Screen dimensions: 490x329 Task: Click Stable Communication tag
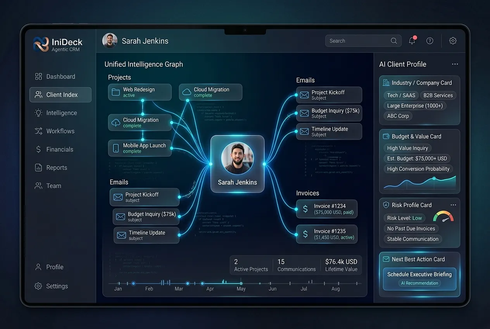(413, 239)
